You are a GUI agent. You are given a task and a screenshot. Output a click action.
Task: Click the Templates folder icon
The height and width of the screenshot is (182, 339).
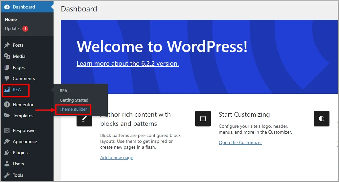pos(7,116)
